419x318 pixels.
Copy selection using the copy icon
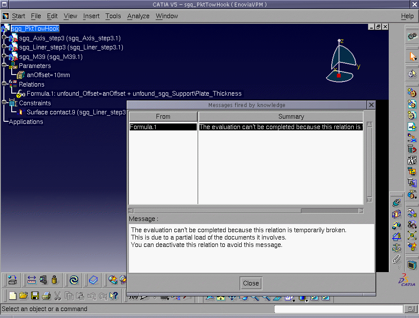pos(69,296)
